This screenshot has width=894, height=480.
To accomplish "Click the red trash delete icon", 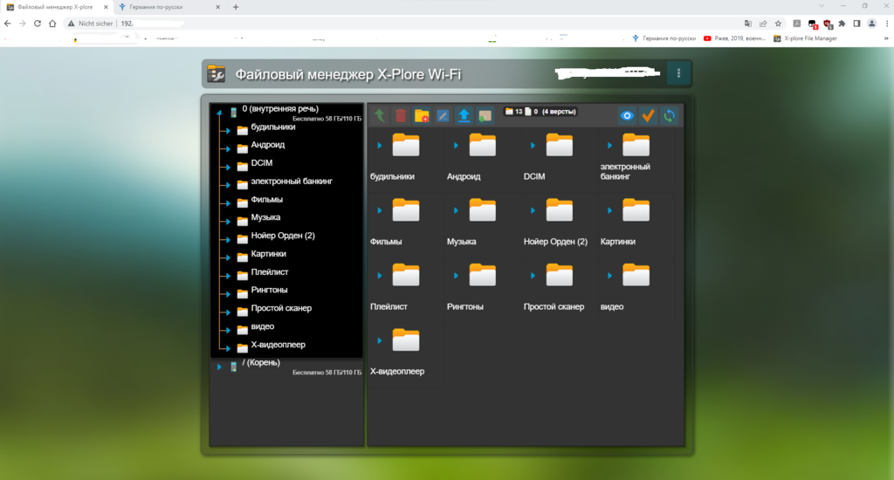I will 401,116.
